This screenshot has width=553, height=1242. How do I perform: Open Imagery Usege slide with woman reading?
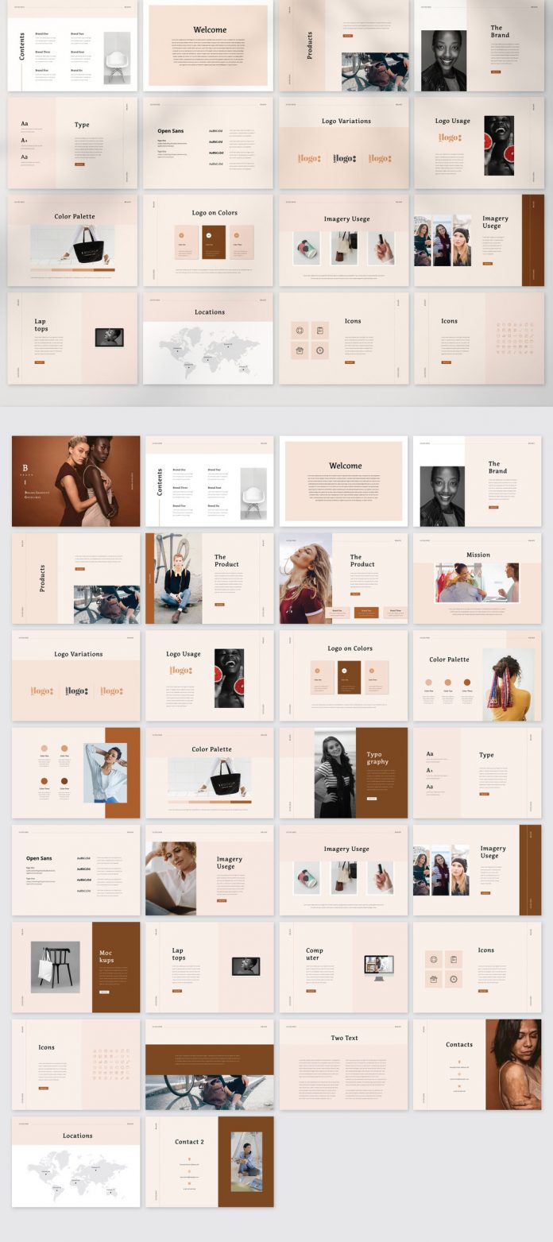coord(209,869)
